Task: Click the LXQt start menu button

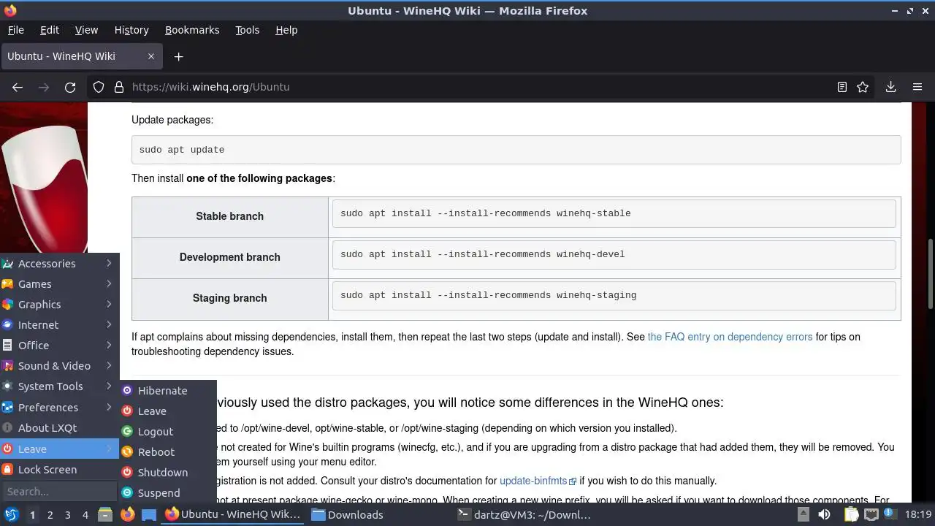Action: tap(11, 515)
